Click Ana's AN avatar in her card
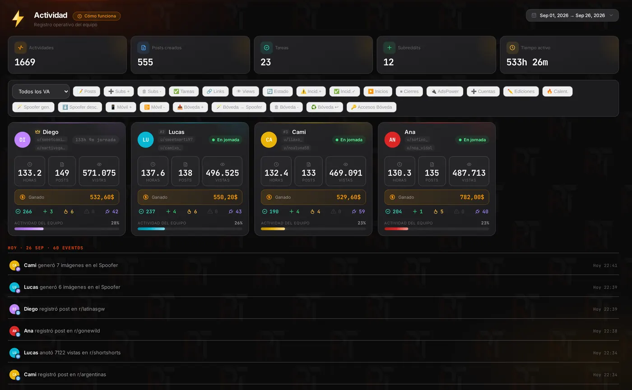Image resolution: width=632 pixels, height=390 pixels. point(392,140)
